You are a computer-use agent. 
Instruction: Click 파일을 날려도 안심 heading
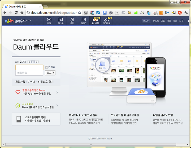163,115
